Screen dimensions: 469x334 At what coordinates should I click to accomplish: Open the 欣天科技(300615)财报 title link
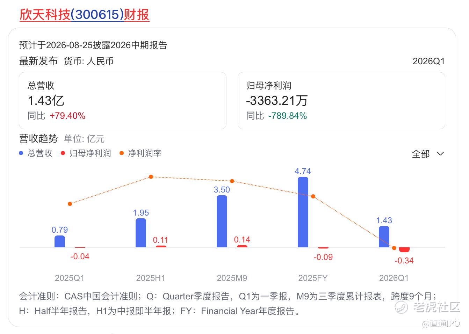(x=84, y=15)
